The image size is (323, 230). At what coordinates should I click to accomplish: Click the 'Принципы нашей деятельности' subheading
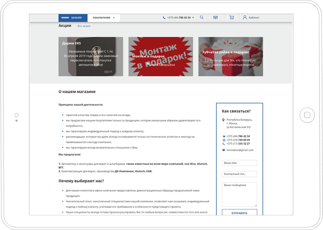(x=81, y=104)
